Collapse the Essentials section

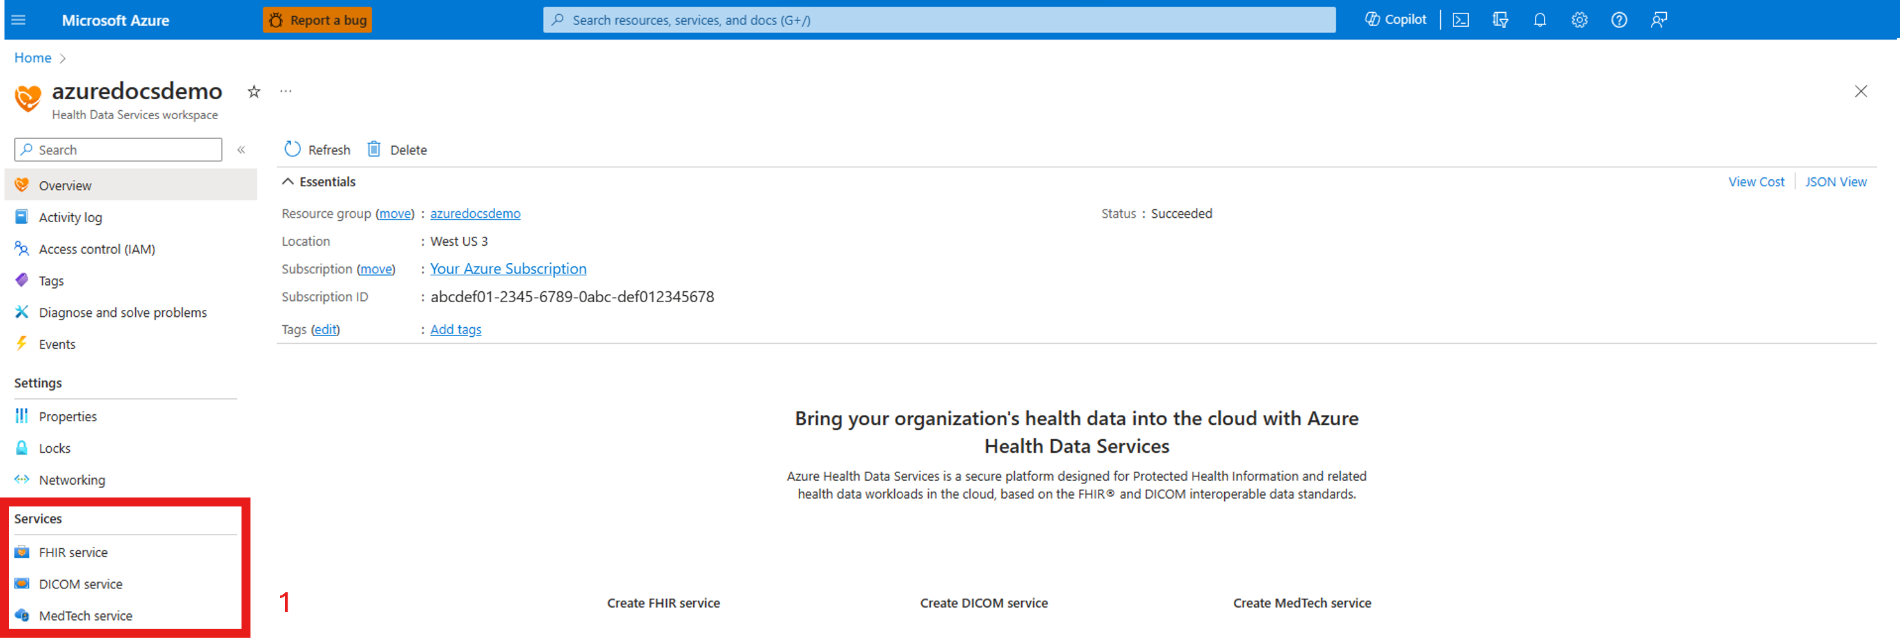click(x=318, y=181)
